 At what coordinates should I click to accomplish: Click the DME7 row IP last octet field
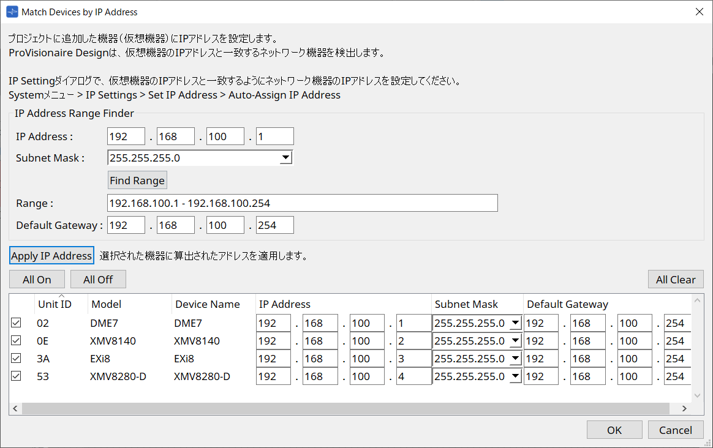414,323
